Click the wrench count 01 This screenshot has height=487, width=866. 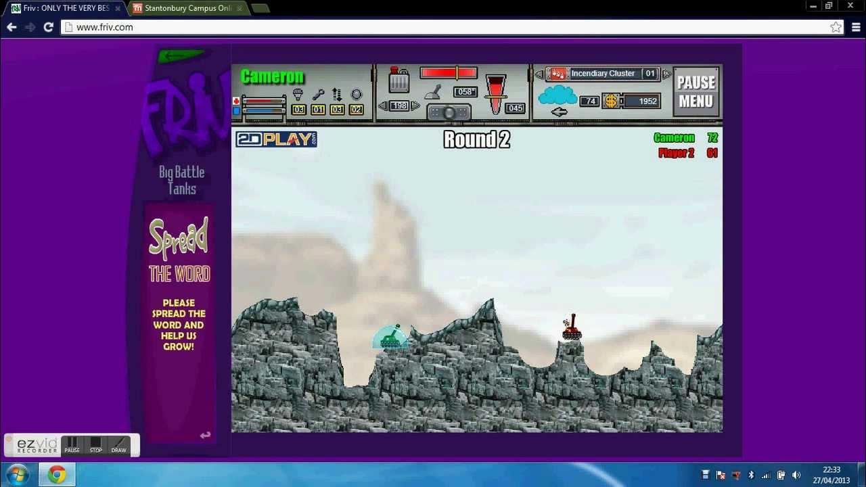(318, 110)
